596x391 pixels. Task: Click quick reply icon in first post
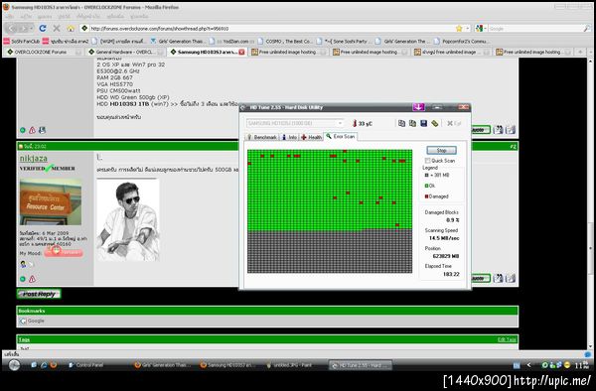511,130
